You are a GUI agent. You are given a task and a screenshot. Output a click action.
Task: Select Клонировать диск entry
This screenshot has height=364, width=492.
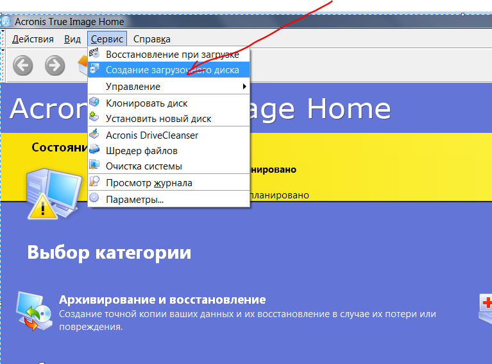pos(169,103)
